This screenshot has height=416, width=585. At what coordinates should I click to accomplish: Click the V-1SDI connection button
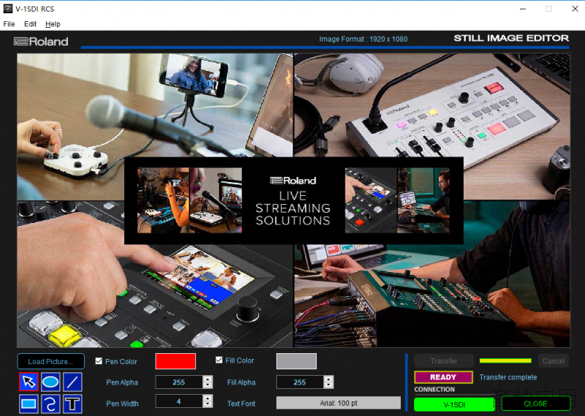[x=454, y=404]
